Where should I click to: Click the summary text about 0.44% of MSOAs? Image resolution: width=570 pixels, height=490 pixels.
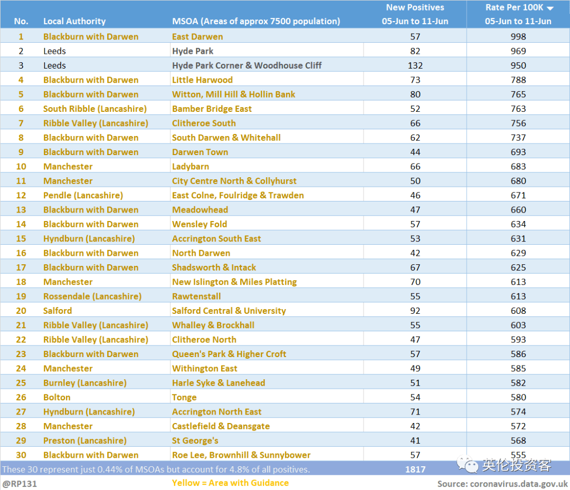[156, 469]
